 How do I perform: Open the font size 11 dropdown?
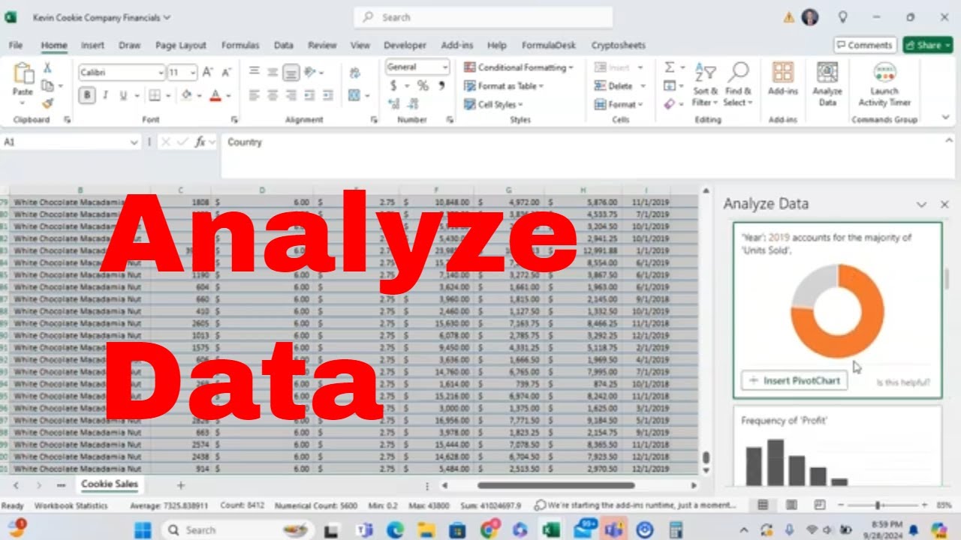tap(193, 73)
